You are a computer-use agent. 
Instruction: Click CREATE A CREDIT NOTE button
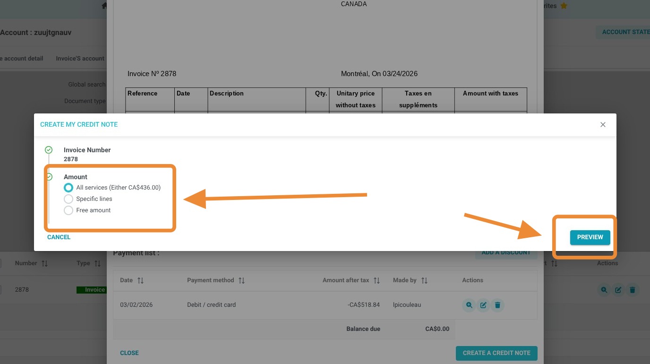(x=496, y=353)
